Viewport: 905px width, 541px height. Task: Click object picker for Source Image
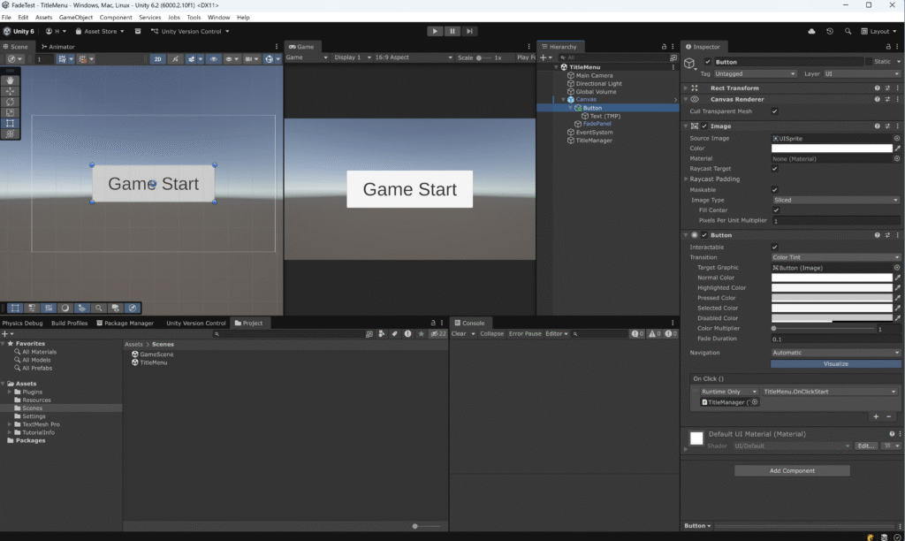897,139
